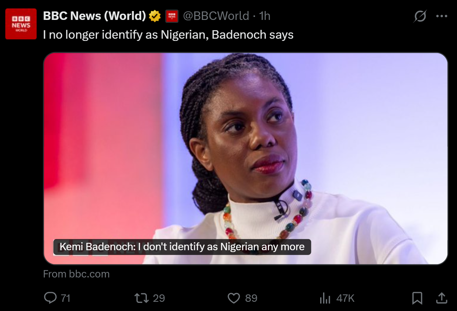Like the post with the heart icon
The image size is (457, 311).
[x=233, y=298]
